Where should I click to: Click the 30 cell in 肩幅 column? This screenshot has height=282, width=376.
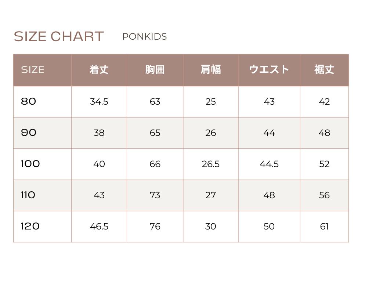click(211, 227)
